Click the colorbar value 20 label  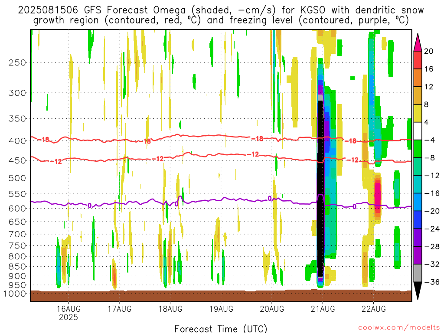coord(429,51)
